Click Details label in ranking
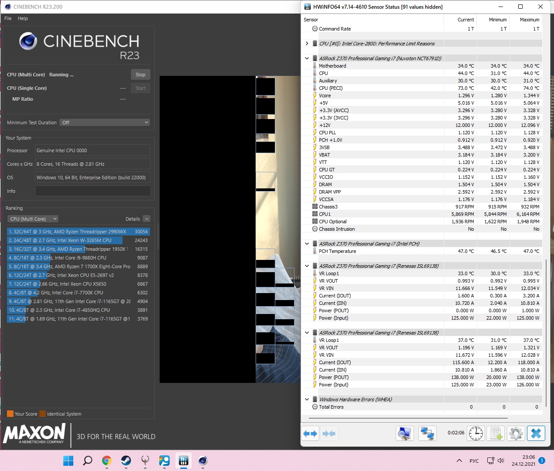 (133, 219)
